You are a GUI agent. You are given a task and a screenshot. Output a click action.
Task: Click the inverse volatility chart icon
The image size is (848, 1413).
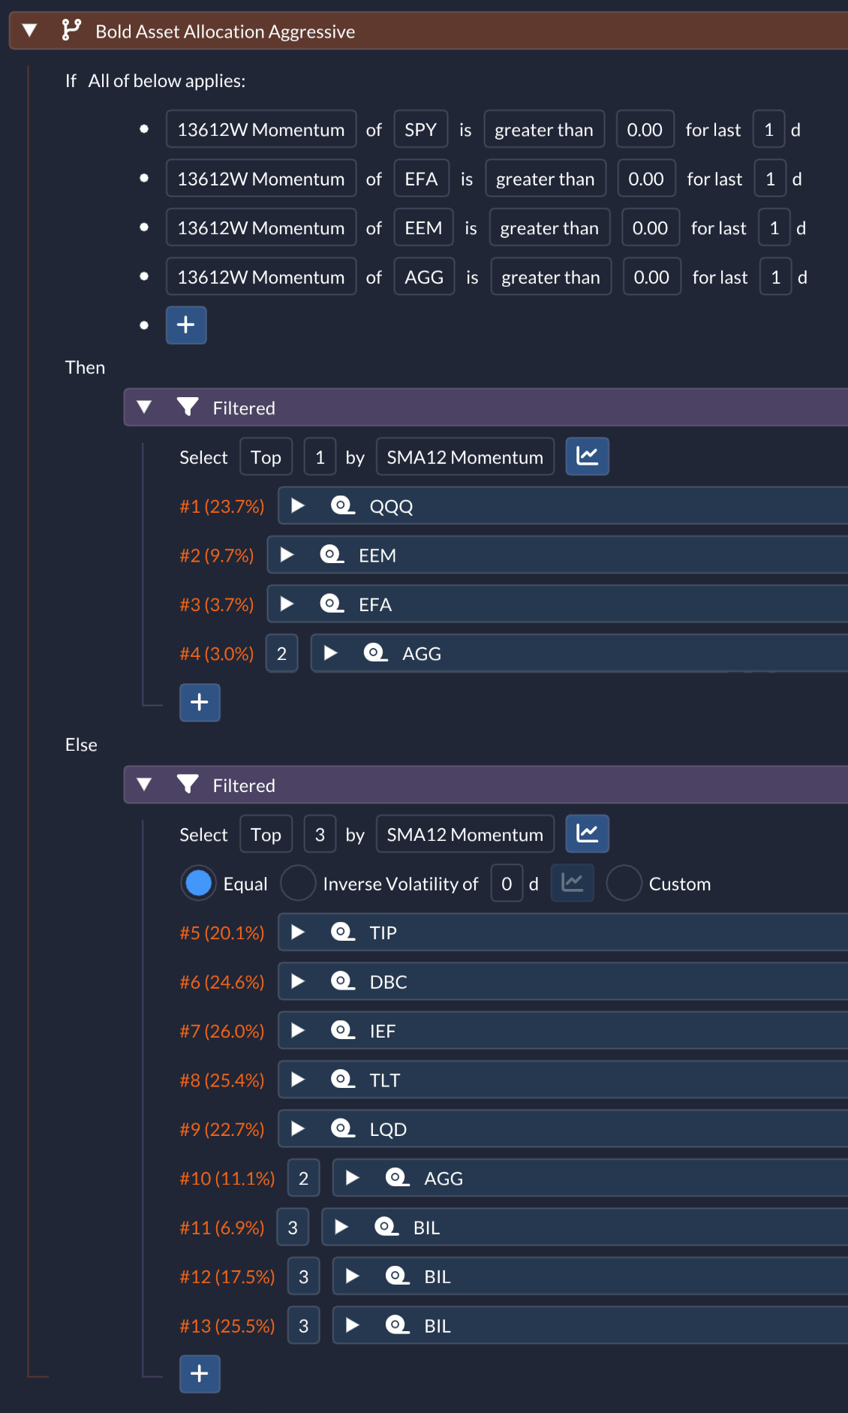572,883
